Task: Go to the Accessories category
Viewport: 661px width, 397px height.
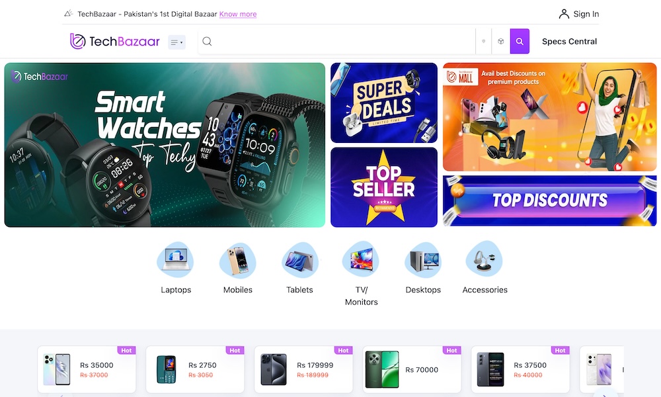Action: point(485,268)
